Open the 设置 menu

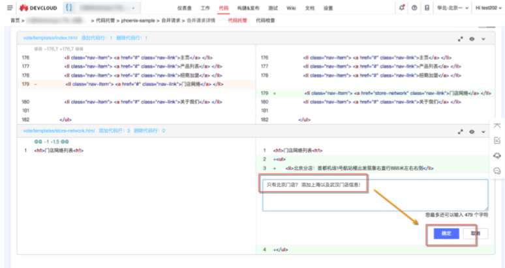[x=328, y=8]
